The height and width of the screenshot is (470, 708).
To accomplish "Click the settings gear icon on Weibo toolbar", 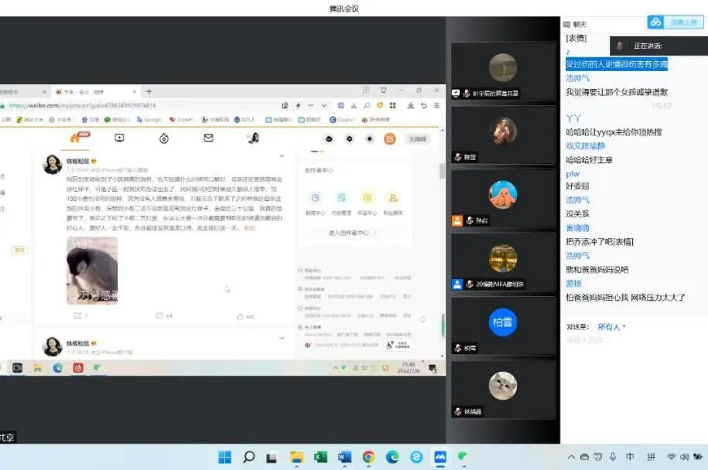I will click(349, 138).
